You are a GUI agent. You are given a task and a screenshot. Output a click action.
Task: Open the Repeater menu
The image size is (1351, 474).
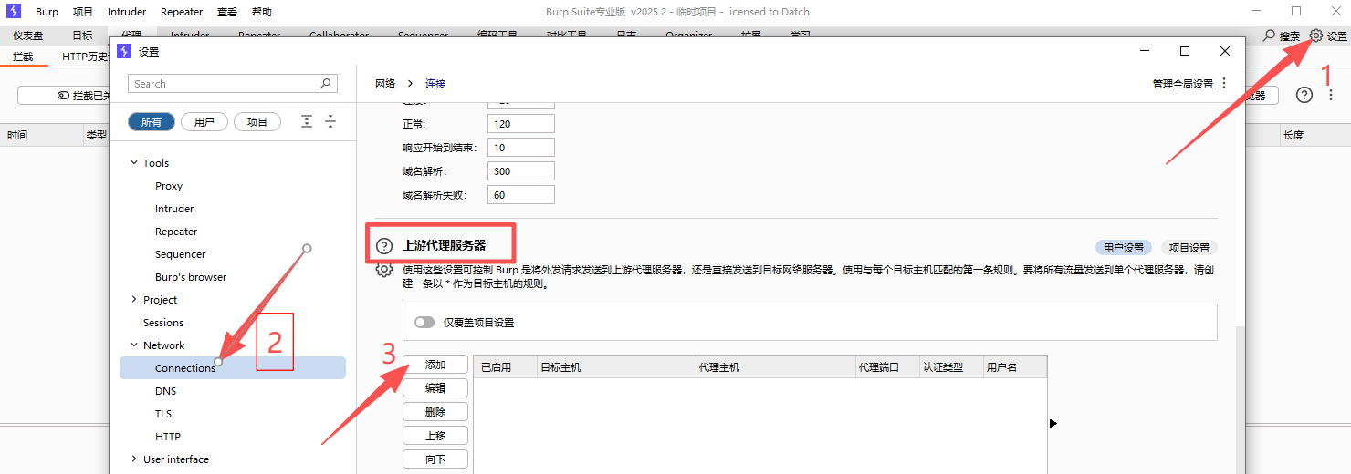[182, 12]
